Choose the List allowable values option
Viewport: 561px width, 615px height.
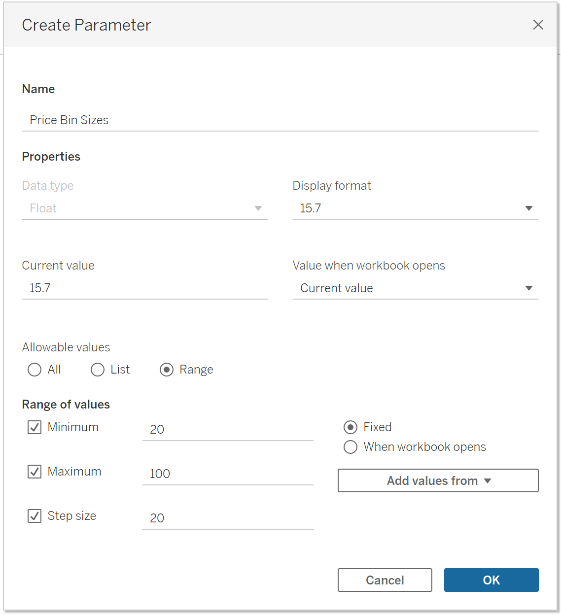tap(98, 370)
